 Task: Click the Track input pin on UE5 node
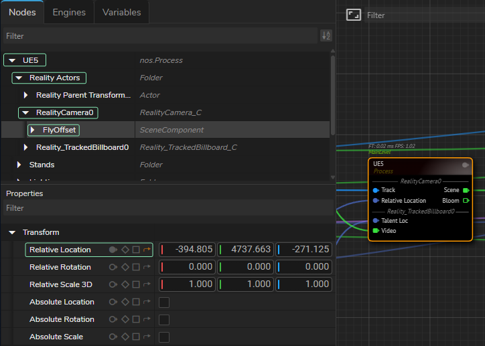(376, 190)
